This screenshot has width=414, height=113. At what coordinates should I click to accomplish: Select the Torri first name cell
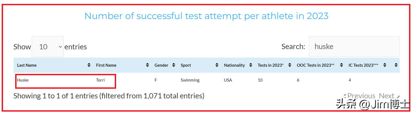tap(100, 80)
